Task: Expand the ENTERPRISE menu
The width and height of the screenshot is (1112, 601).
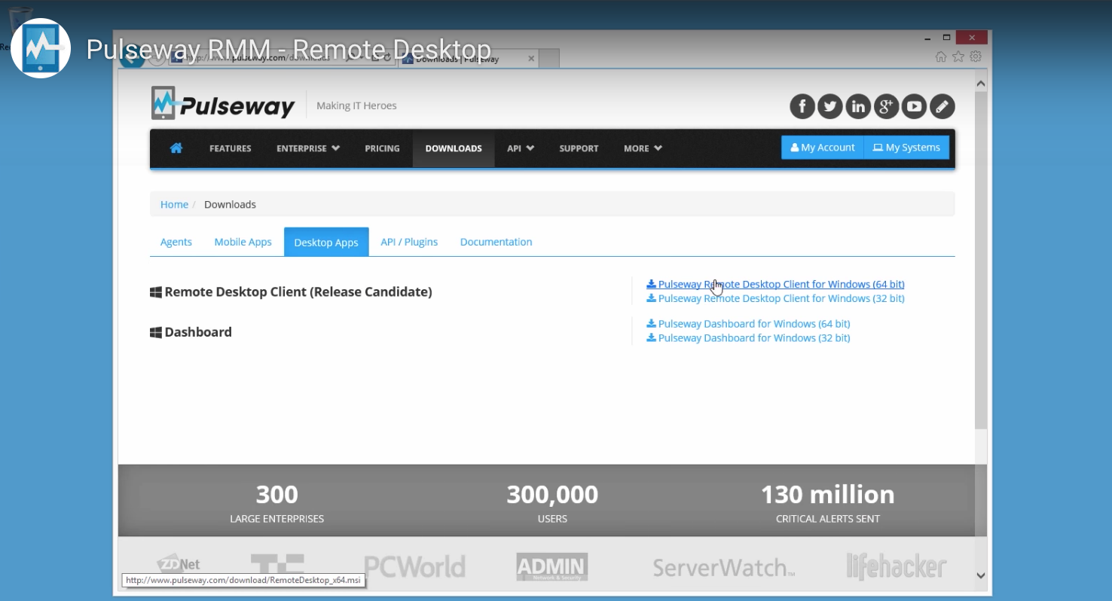Action: point(308,148)
